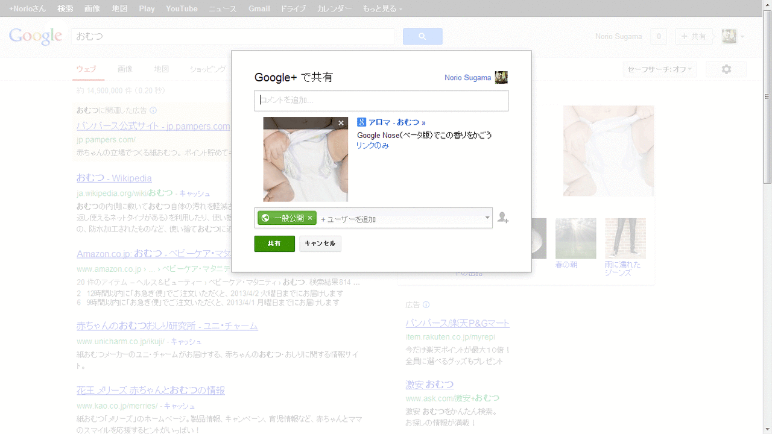The width and height of the screenshot is (772, 434).
Task: Select ウェブ tab
Action: click(86, 69)
